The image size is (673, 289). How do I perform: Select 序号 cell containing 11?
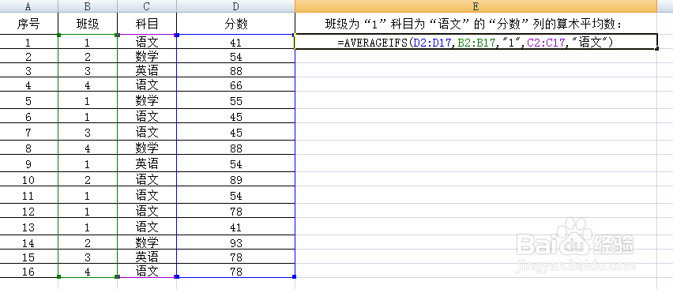coord(28,196)
